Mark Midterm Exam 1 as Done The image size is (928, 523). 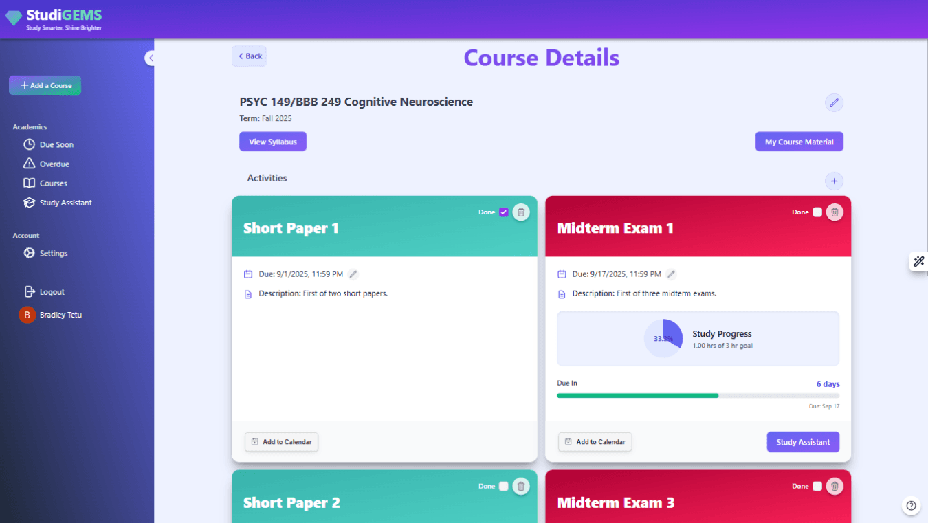[817, 212]
